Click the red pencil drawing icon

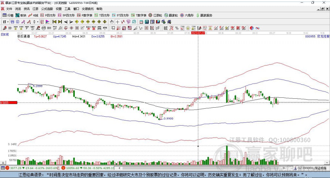click(x=5, y=28)
